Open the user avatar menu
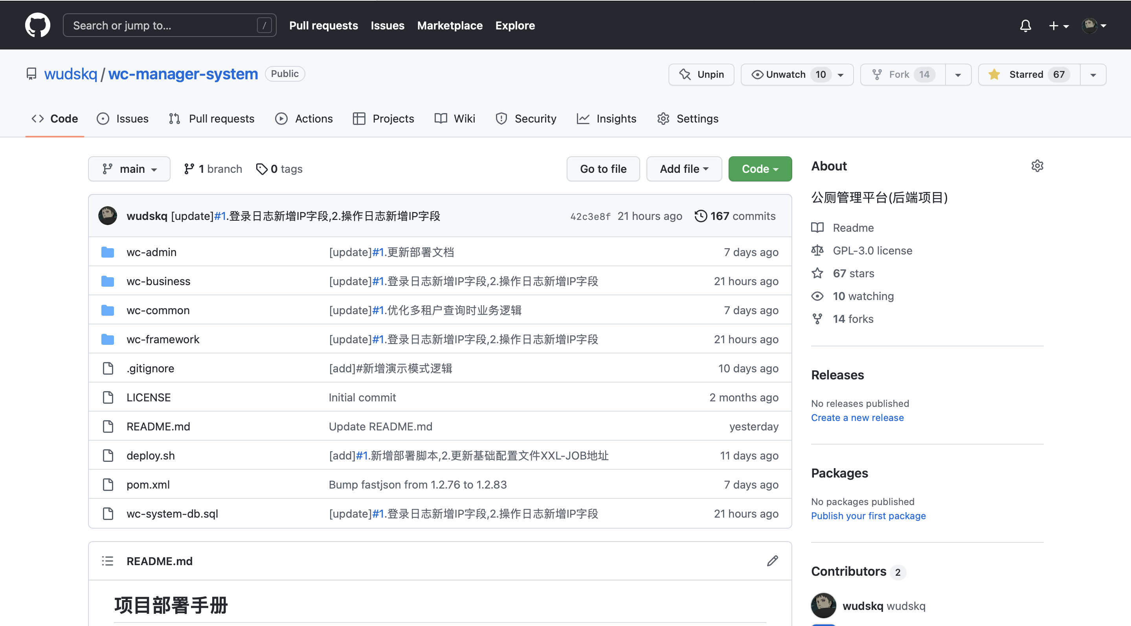The height and width of the screenshot is (626, 1131). point(1093,26)
